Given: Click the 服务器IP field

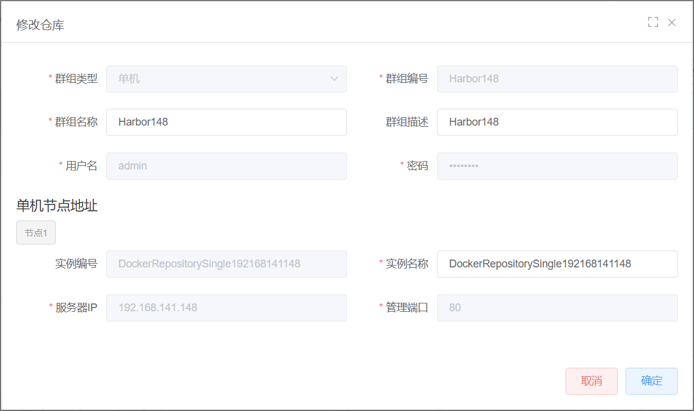Looking at the screenshot, I should click(226, 308).
